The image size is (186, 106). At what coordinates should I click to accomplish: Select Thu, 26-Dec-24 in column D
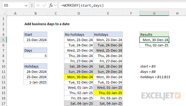[79, 56]
